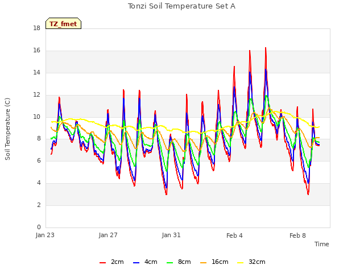The height and width of the screenshot is (273, 364).
Task: Click the red 2cm legend swatch
Action: [102, 263]
